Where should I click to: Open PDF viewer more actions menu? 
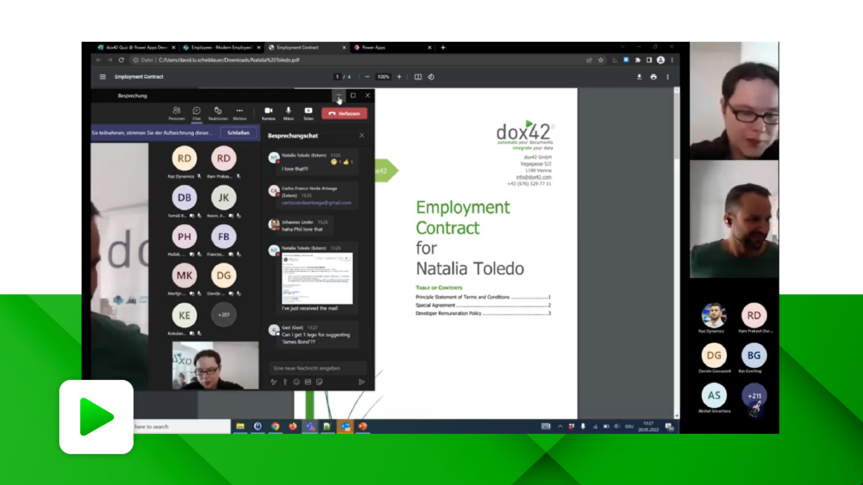click(667, 77)
